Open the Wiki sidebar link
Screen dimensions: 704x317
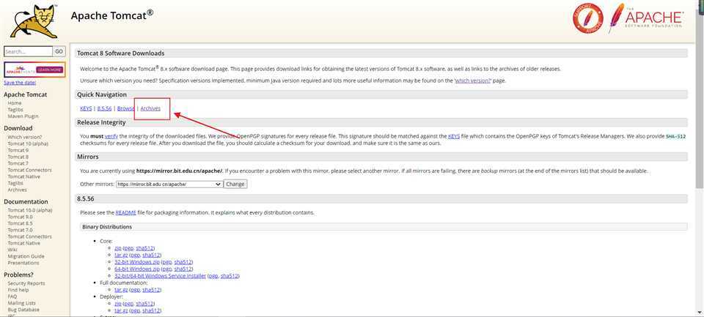(12, 250)
